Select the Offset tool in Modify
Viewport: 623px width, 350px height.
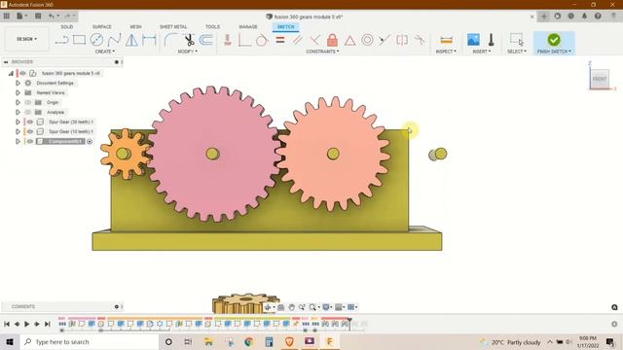coord(206,40)
